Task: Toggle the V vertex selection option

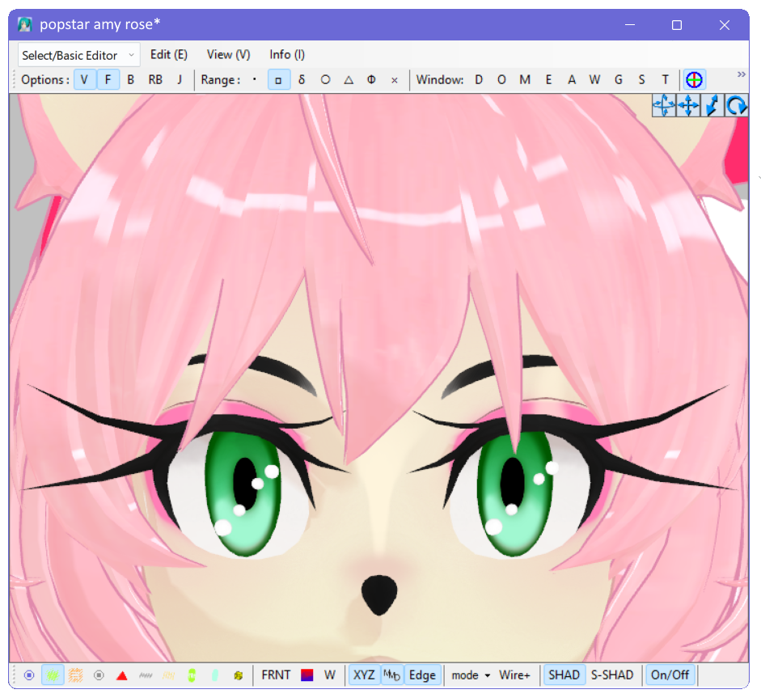Action: pos(84,79)
